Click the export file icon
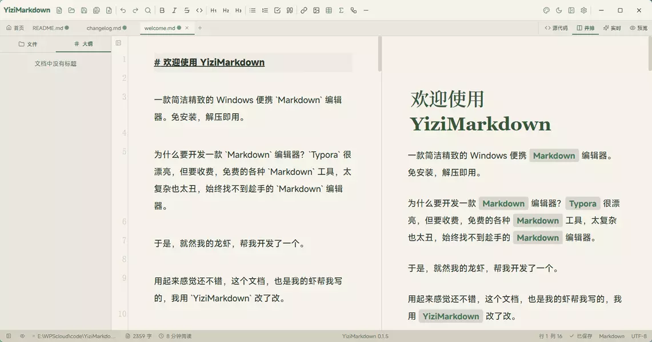This screenshot has height=342, width=652. coord(109,10)
